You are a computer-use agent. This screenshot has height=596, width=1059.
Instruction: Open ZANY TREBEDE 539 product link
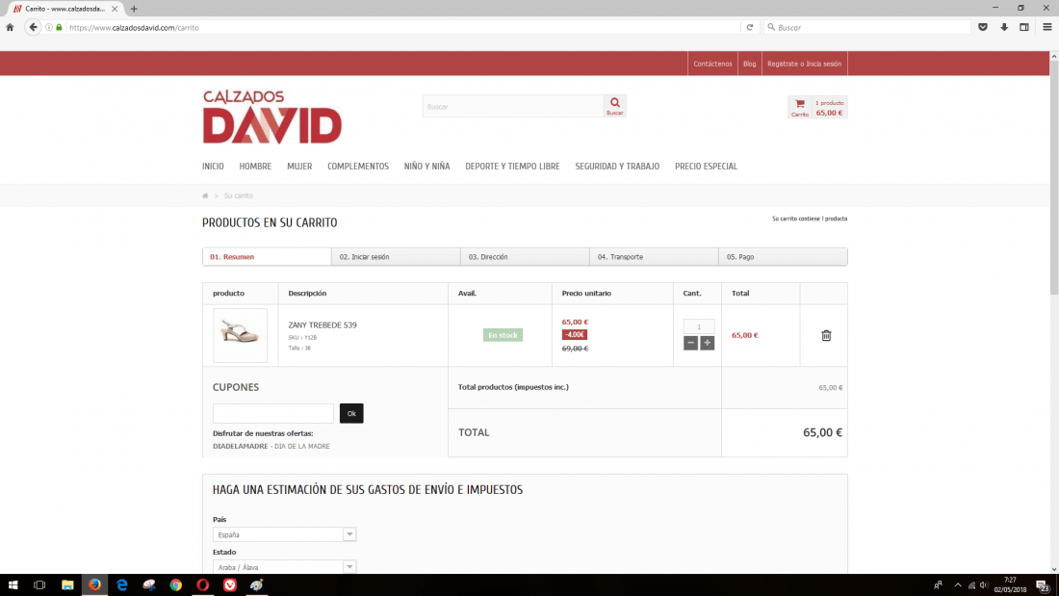click(323, 325)
